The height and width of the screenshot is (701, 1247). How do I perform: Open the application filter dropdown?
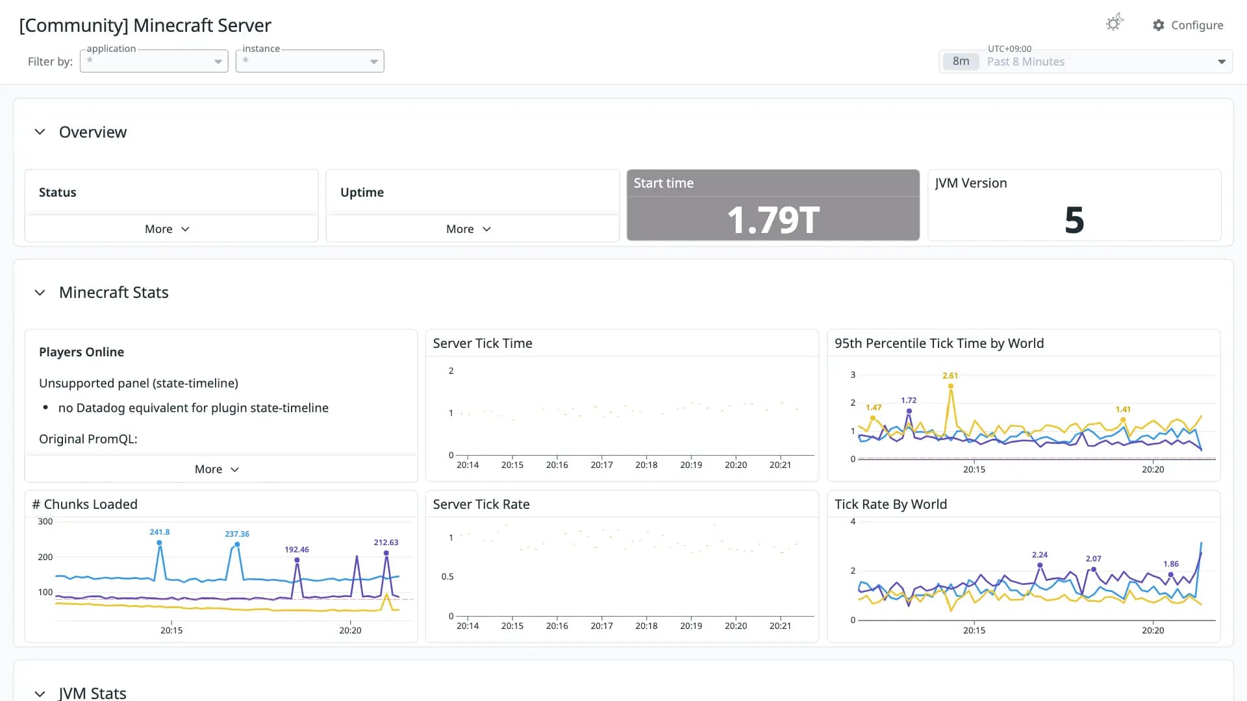point(154,61)
